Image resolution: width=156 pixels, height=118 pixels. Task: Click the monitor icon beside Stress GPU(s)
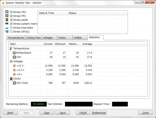coord(7,32)
